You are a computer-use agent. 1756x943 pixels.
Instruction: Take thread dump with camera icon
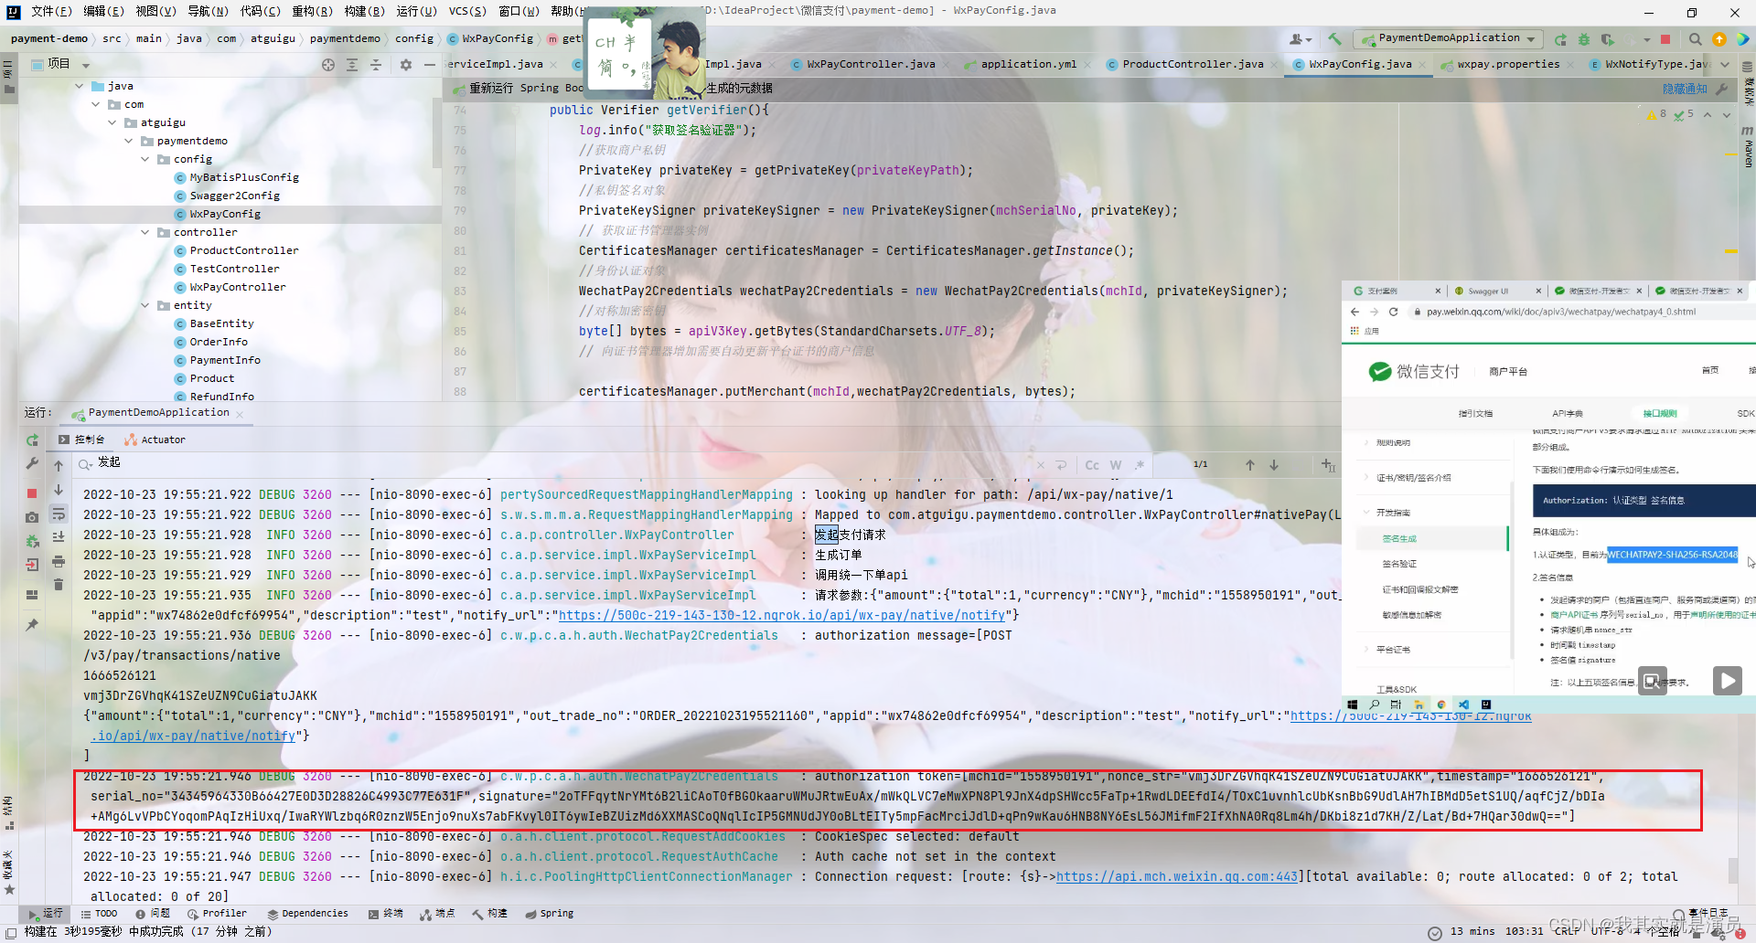[x=32, y=517]
